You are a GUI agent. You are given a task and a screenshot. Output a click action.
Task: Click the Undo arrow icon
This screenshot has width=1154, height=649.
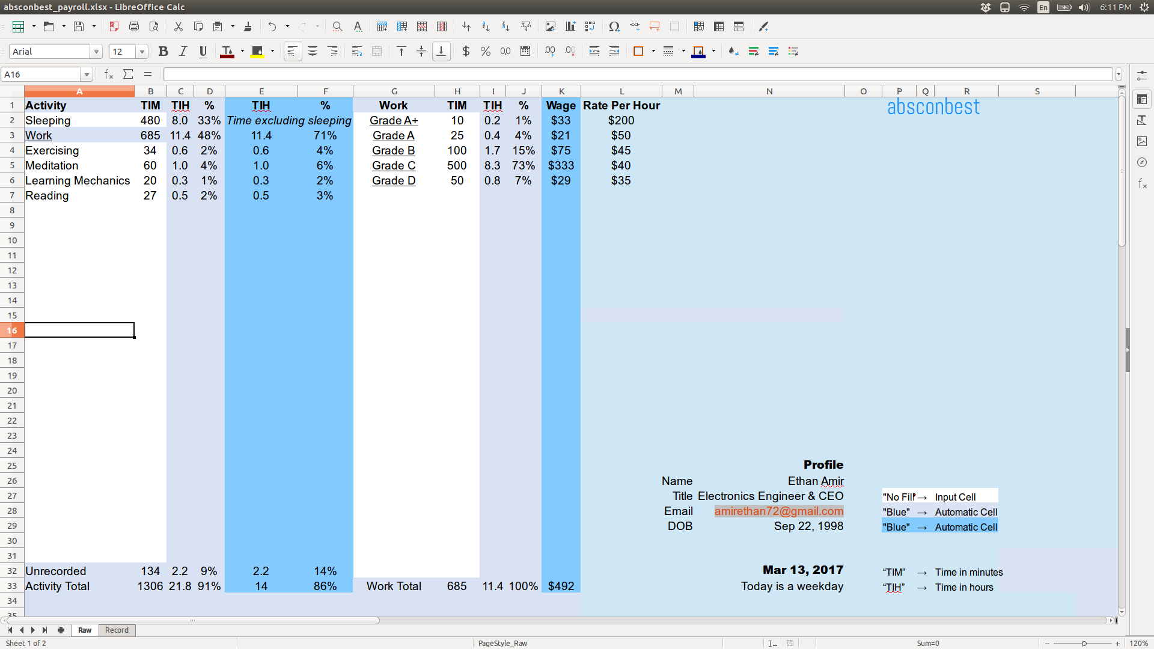(x=272, y=26)
